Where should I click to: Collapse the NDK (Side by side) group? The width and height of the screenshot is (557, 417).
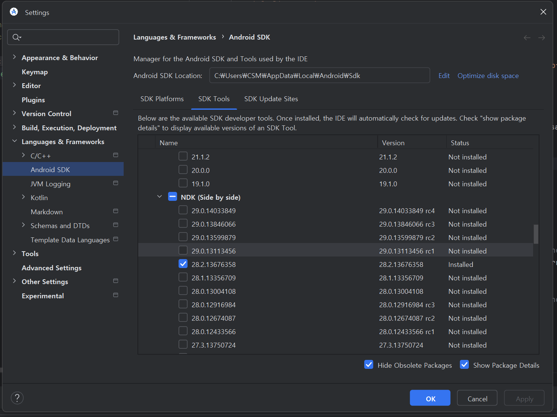160,196
